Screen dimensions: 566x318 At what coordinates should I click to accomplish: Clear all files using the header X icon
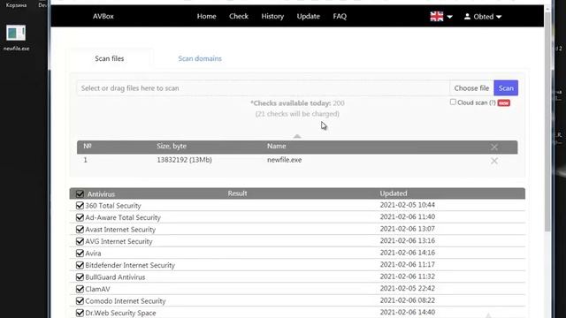point(494,147)
